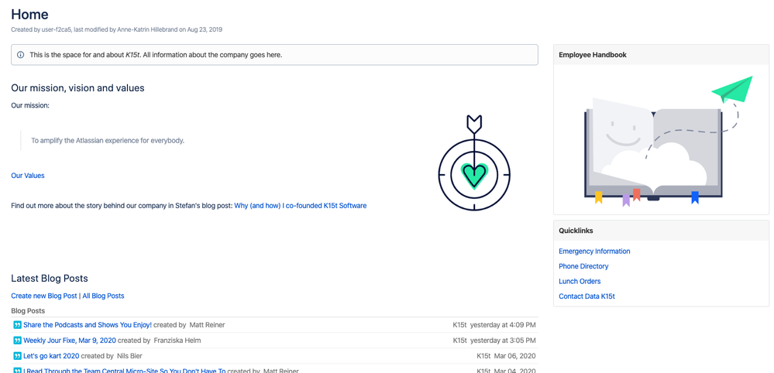Click the blog icon beside Let's go kart 2020

pos(17,356)
